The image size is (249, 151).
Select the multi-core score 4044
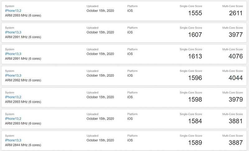[236, 78]
